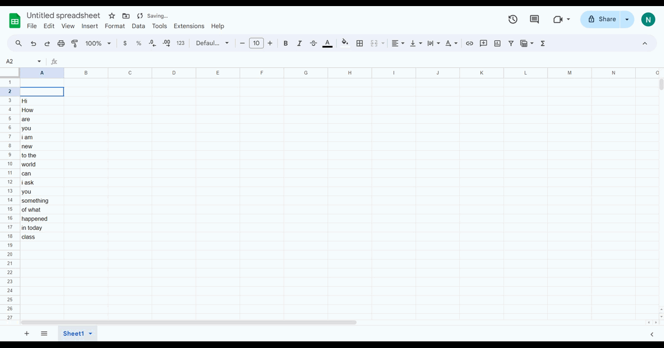Open the filter views dropdown

point(527,43)
